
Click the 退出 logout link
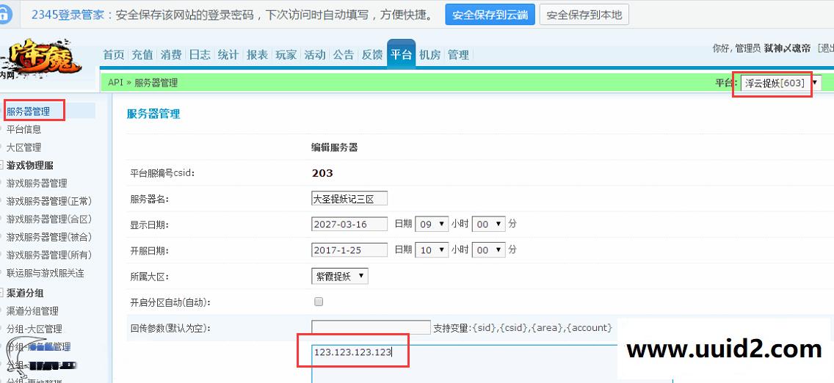(827, 48)
